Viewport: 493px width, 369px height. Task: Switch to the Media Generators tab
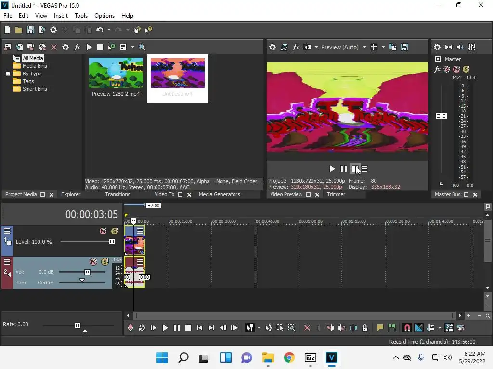point(220,194)
